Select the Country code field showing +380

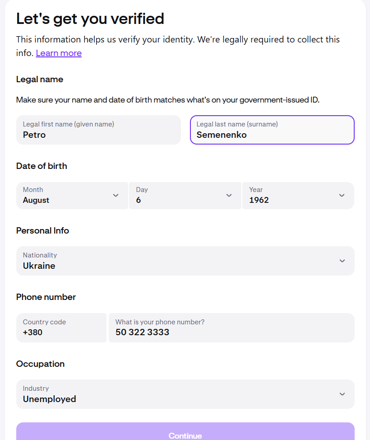coord(61,328)
